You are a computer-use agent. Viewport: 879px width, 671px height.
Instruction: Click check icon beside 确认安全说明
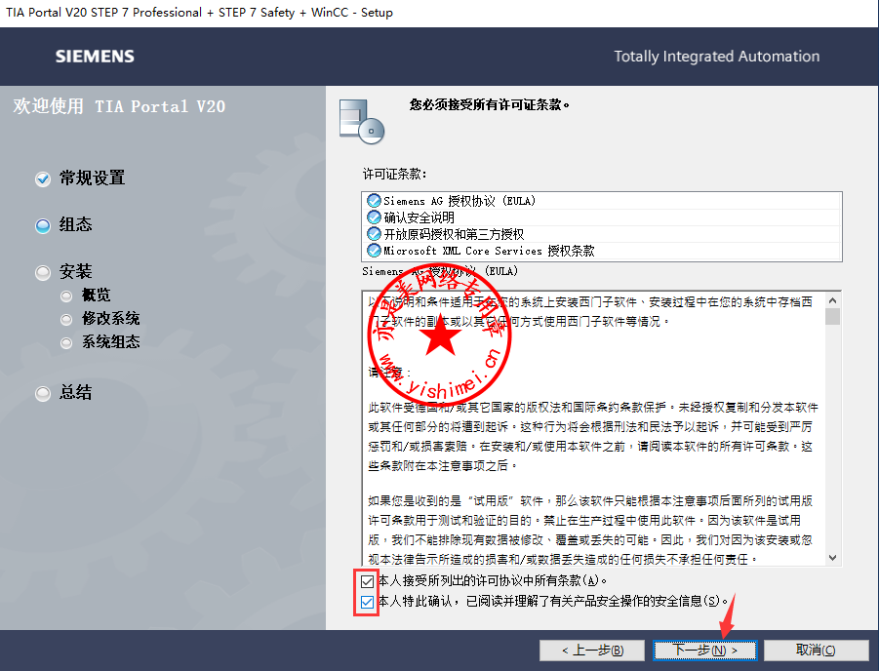coord(374,217)
